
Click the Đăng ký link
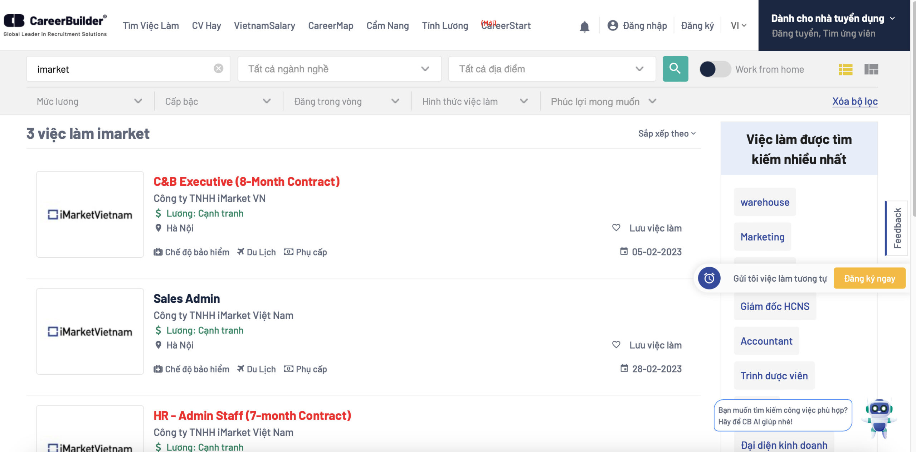coord(697,26)
